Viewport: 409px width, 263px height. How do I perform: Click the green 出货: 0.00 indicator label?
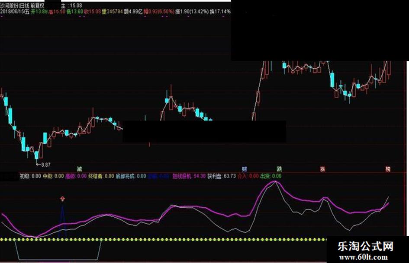[271, 176]
